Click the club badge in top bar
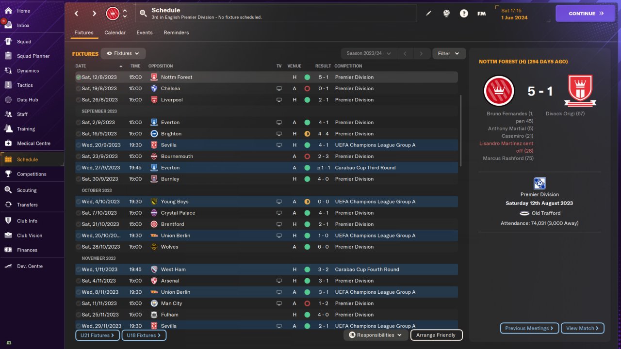This screenshot has height=349, width=621. click(x=113, y=14)
